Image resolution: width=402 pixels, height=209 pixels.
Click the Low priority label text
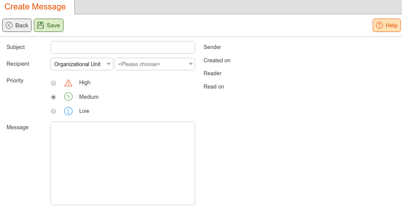[84, 111]
